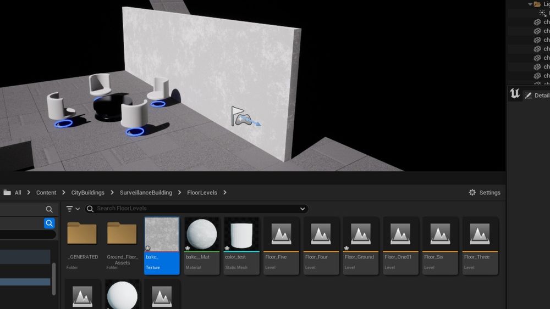Viewport: 550px width, 309px height.
Task: Select the Floor_Five level asset
Action: pos(281,246)
